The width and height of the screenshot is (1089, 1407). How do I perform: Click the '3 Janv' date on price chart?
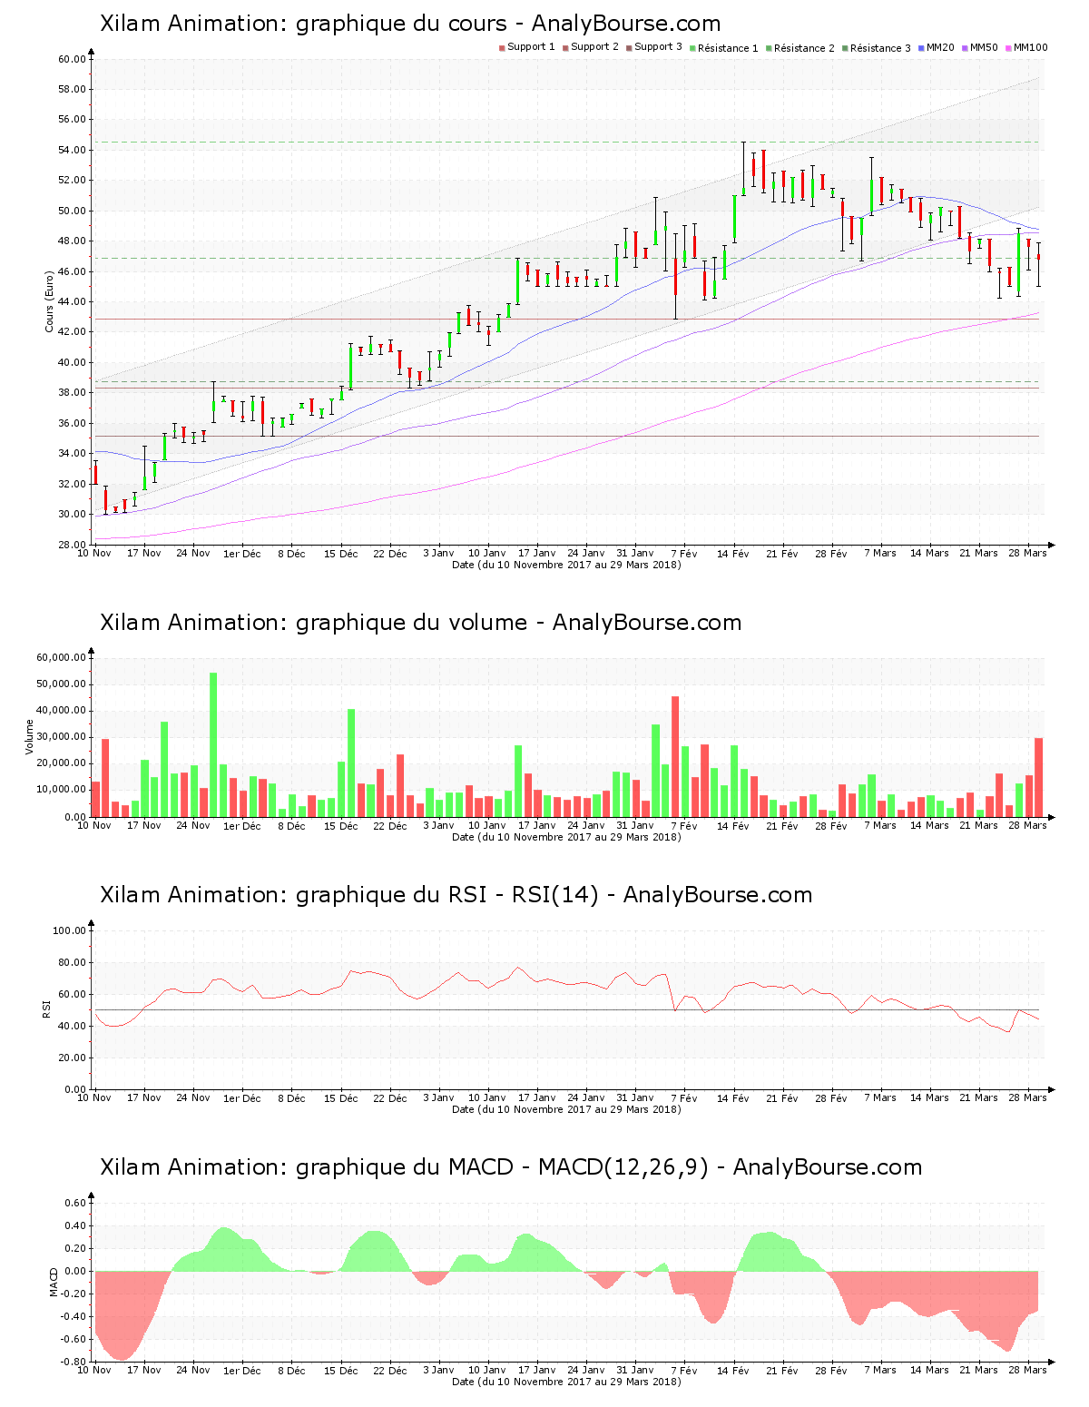click(438, 553)
